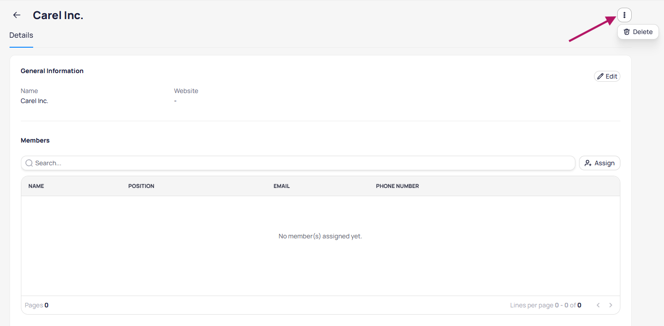
Task: Go to next page of members
Action: pyautogui.click(x=611, y=305)
